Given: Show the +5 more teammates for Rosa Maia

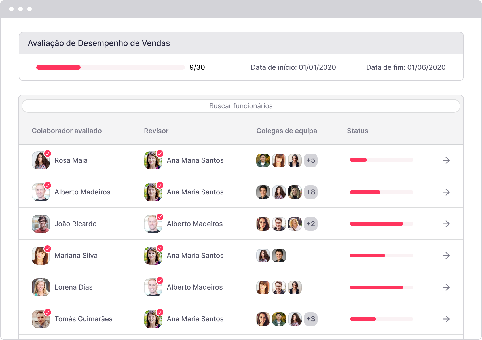Looking at the screenshot, I should tap(311, 160).
